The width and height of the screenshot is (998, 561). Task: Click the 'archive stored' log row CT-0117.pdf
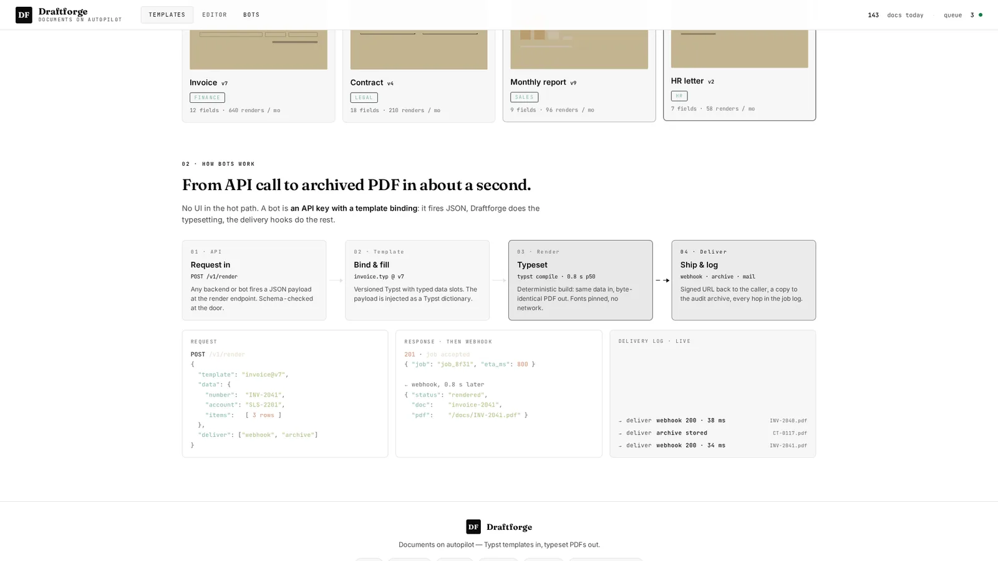point(712,433)
